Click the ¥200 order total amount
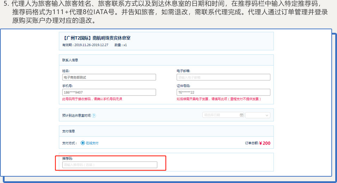Screen dimensions: 337x183 265,143
